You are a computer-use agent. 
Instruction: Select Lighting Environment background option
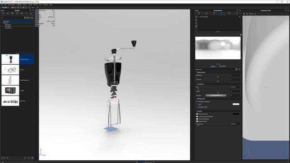(x=197, y=101)
